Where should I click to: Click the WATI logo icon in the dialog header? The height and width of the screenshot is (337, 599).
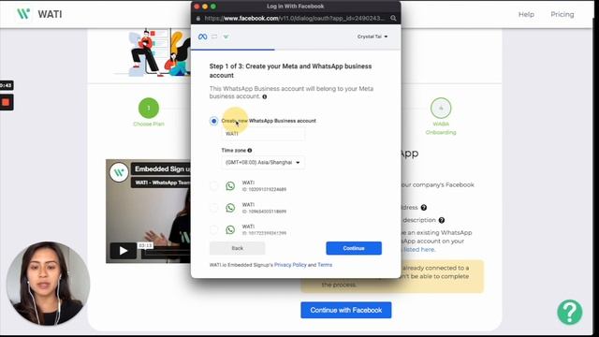click(x=226, y=37)
